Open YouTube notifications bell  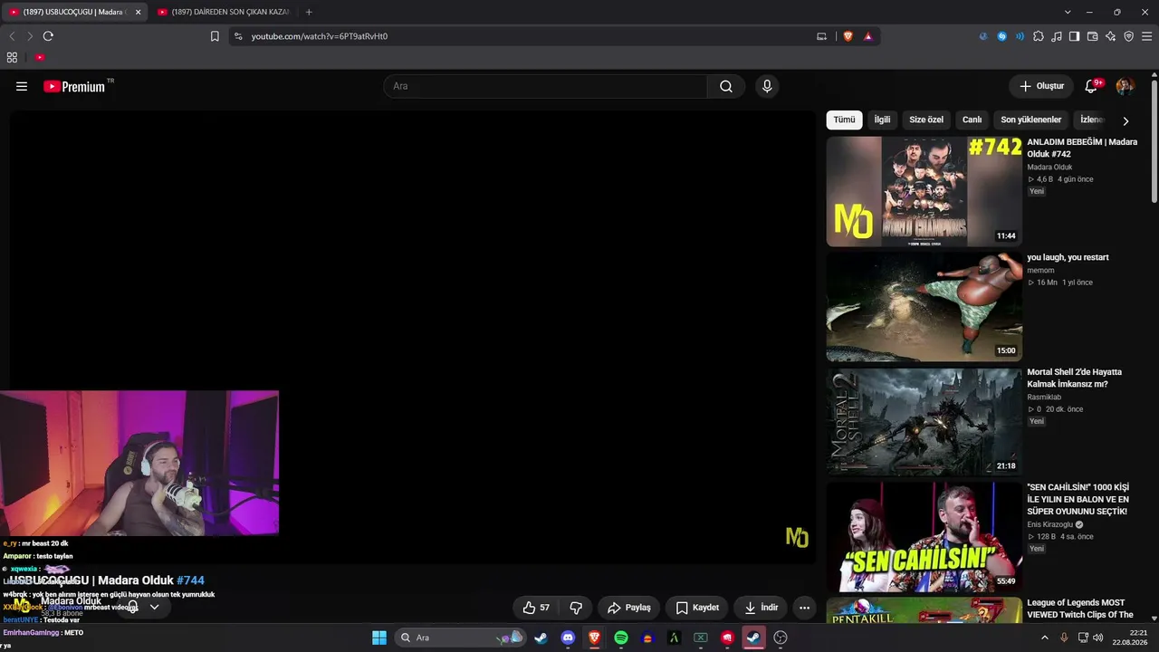pyautogui.click(x=1092, y=86)
